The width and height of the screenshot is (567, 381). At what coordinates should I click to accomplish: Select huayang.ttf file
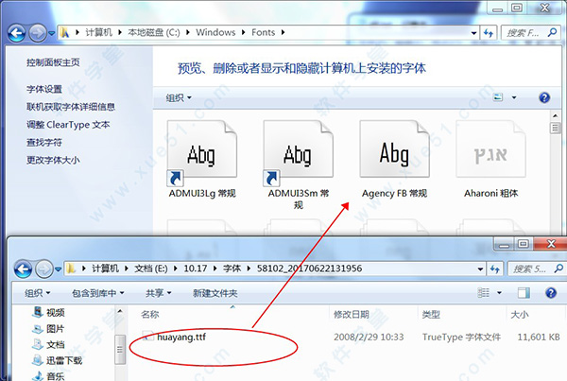pos(183,336)
